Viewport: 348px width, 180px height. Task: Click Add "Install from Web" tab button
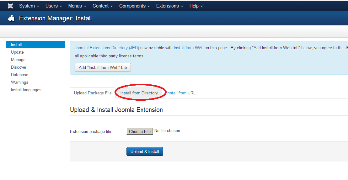pos(103,67)
